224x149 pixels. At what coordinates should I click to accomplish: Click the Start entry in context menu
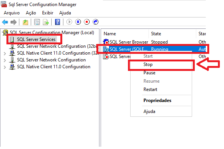[x=161, y=56]
